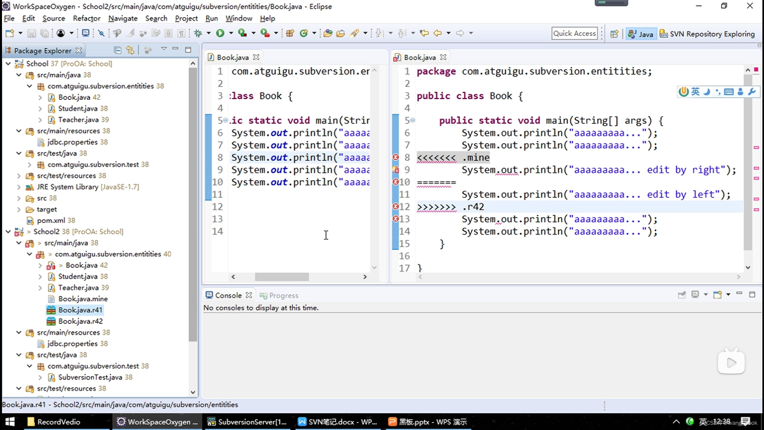The width and height of the screenshot is (764, 430).
Task: Switch to the Progress tab
Action: tap(279, 295)
